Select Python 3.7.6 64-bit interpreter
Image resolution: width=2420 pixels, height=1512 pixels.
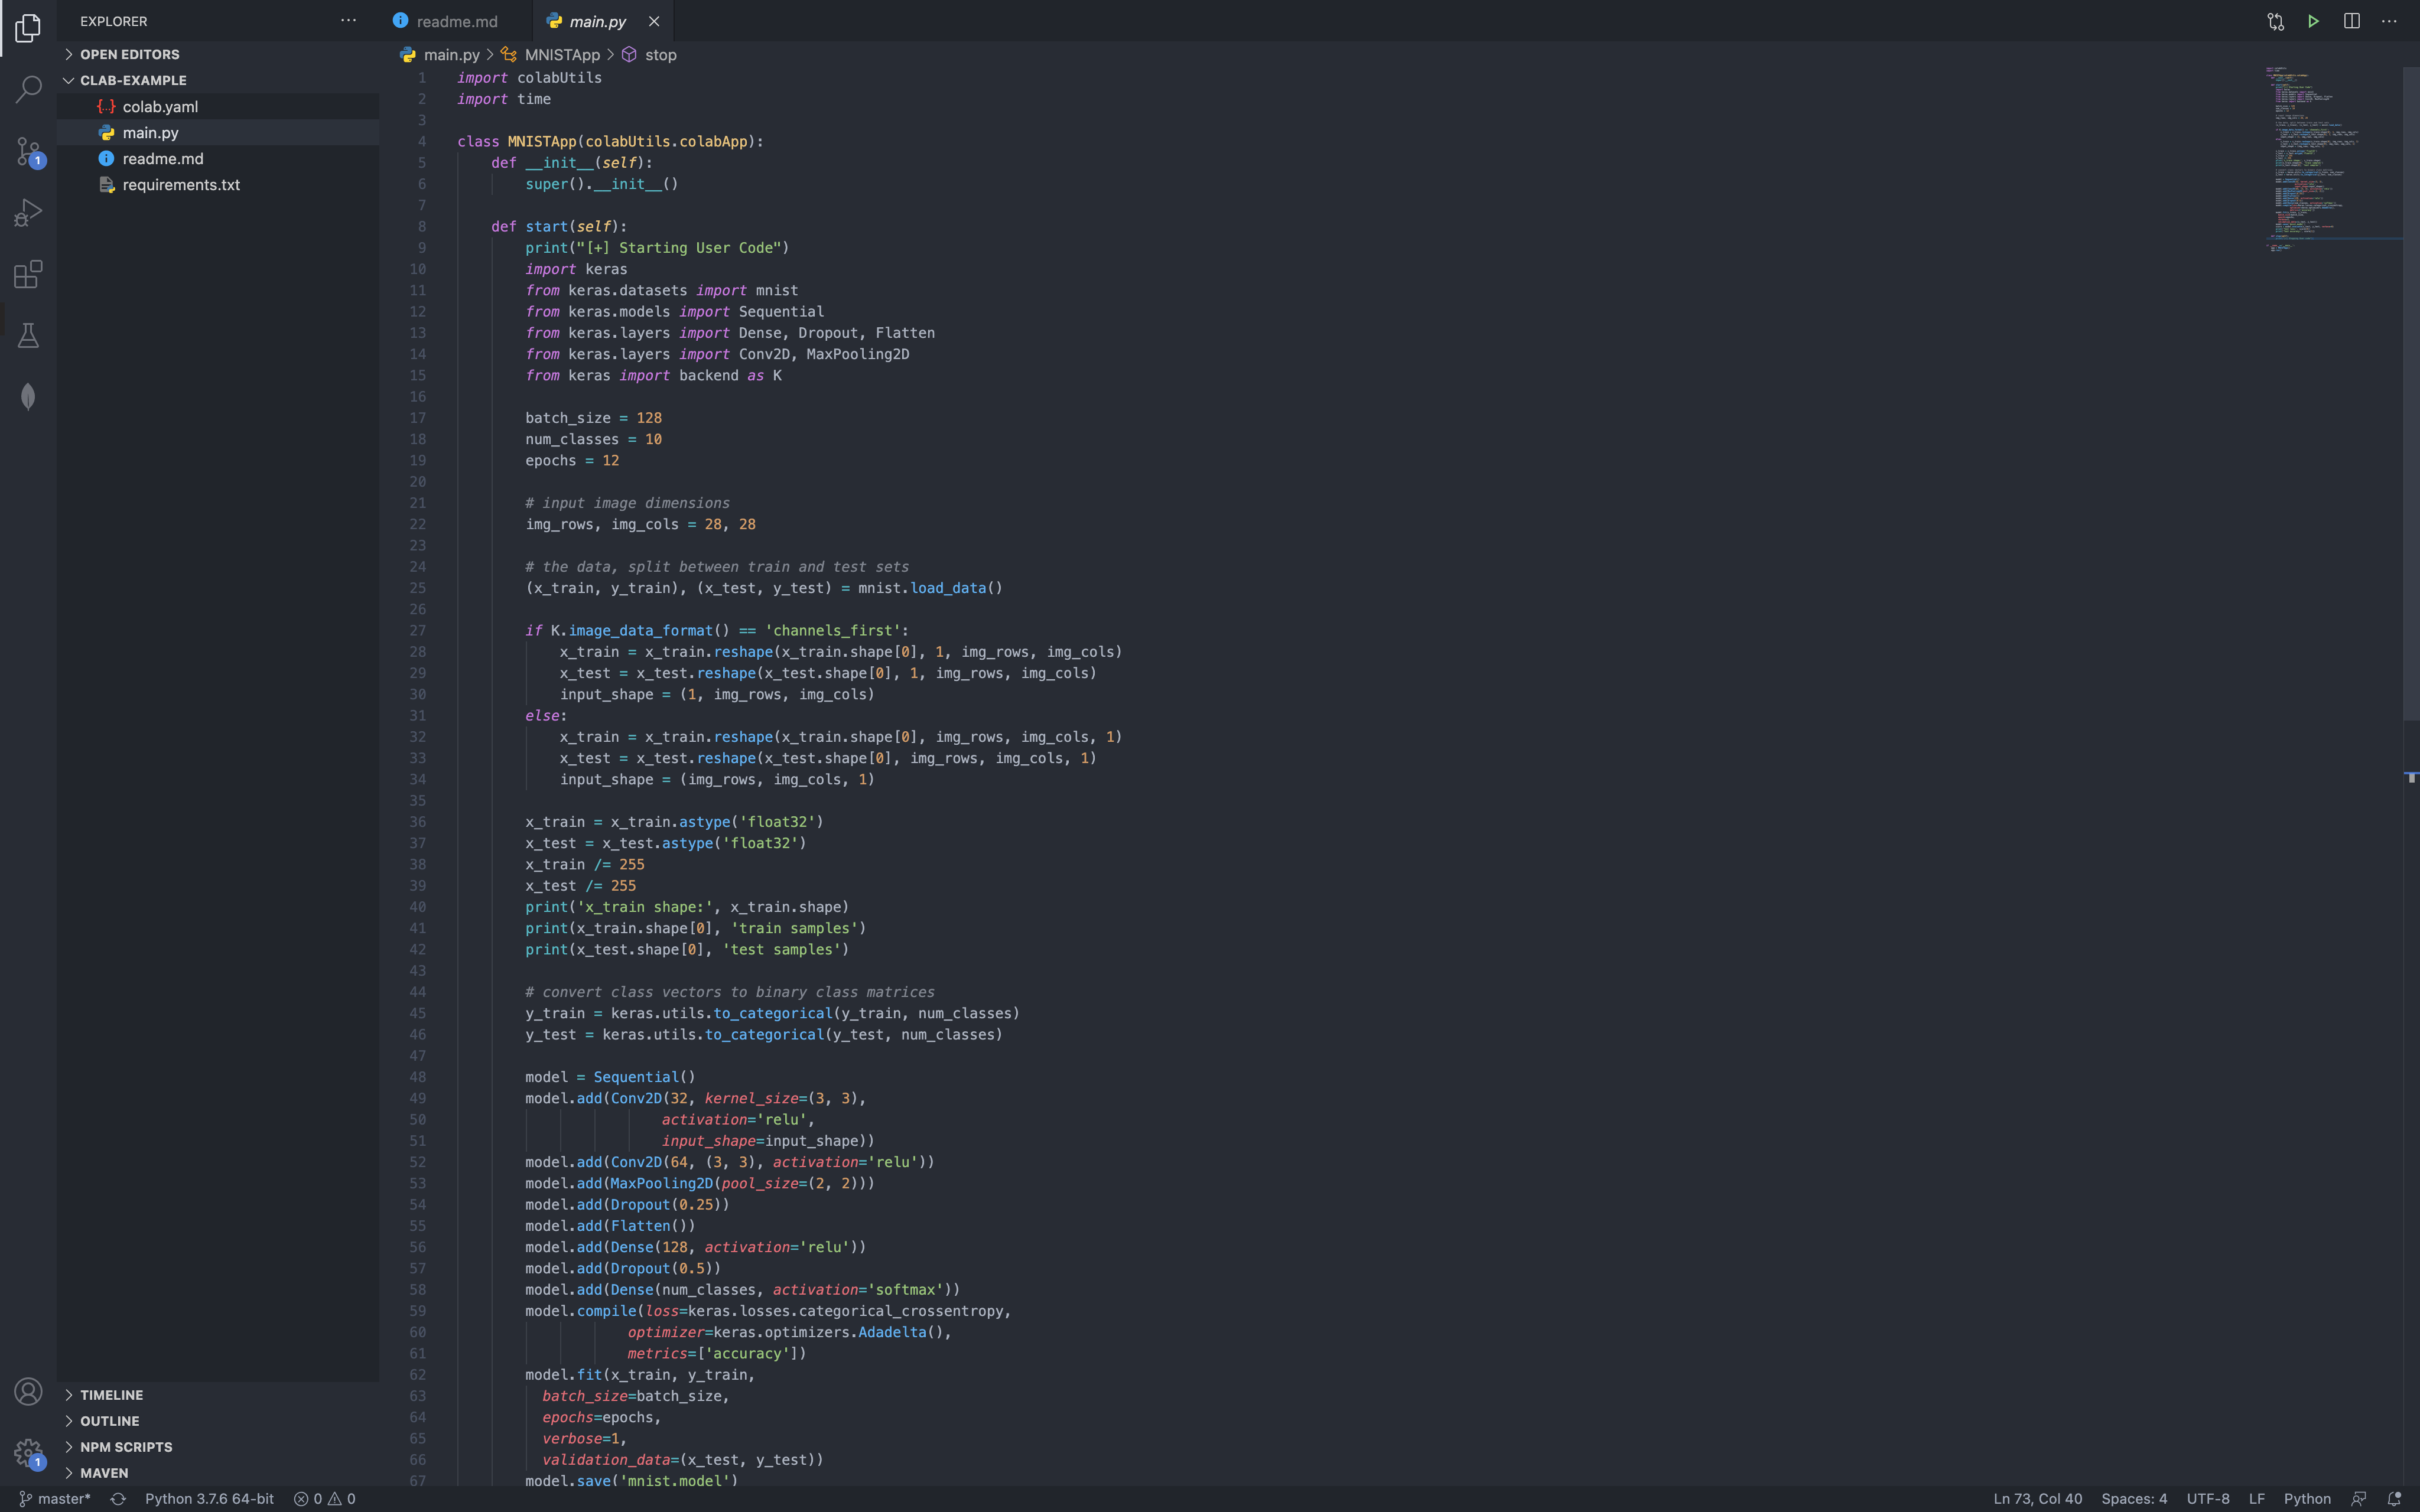209,1498
